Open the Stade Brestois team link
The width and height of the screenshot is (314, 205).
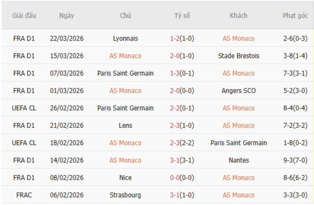click(x=239, y=56)
